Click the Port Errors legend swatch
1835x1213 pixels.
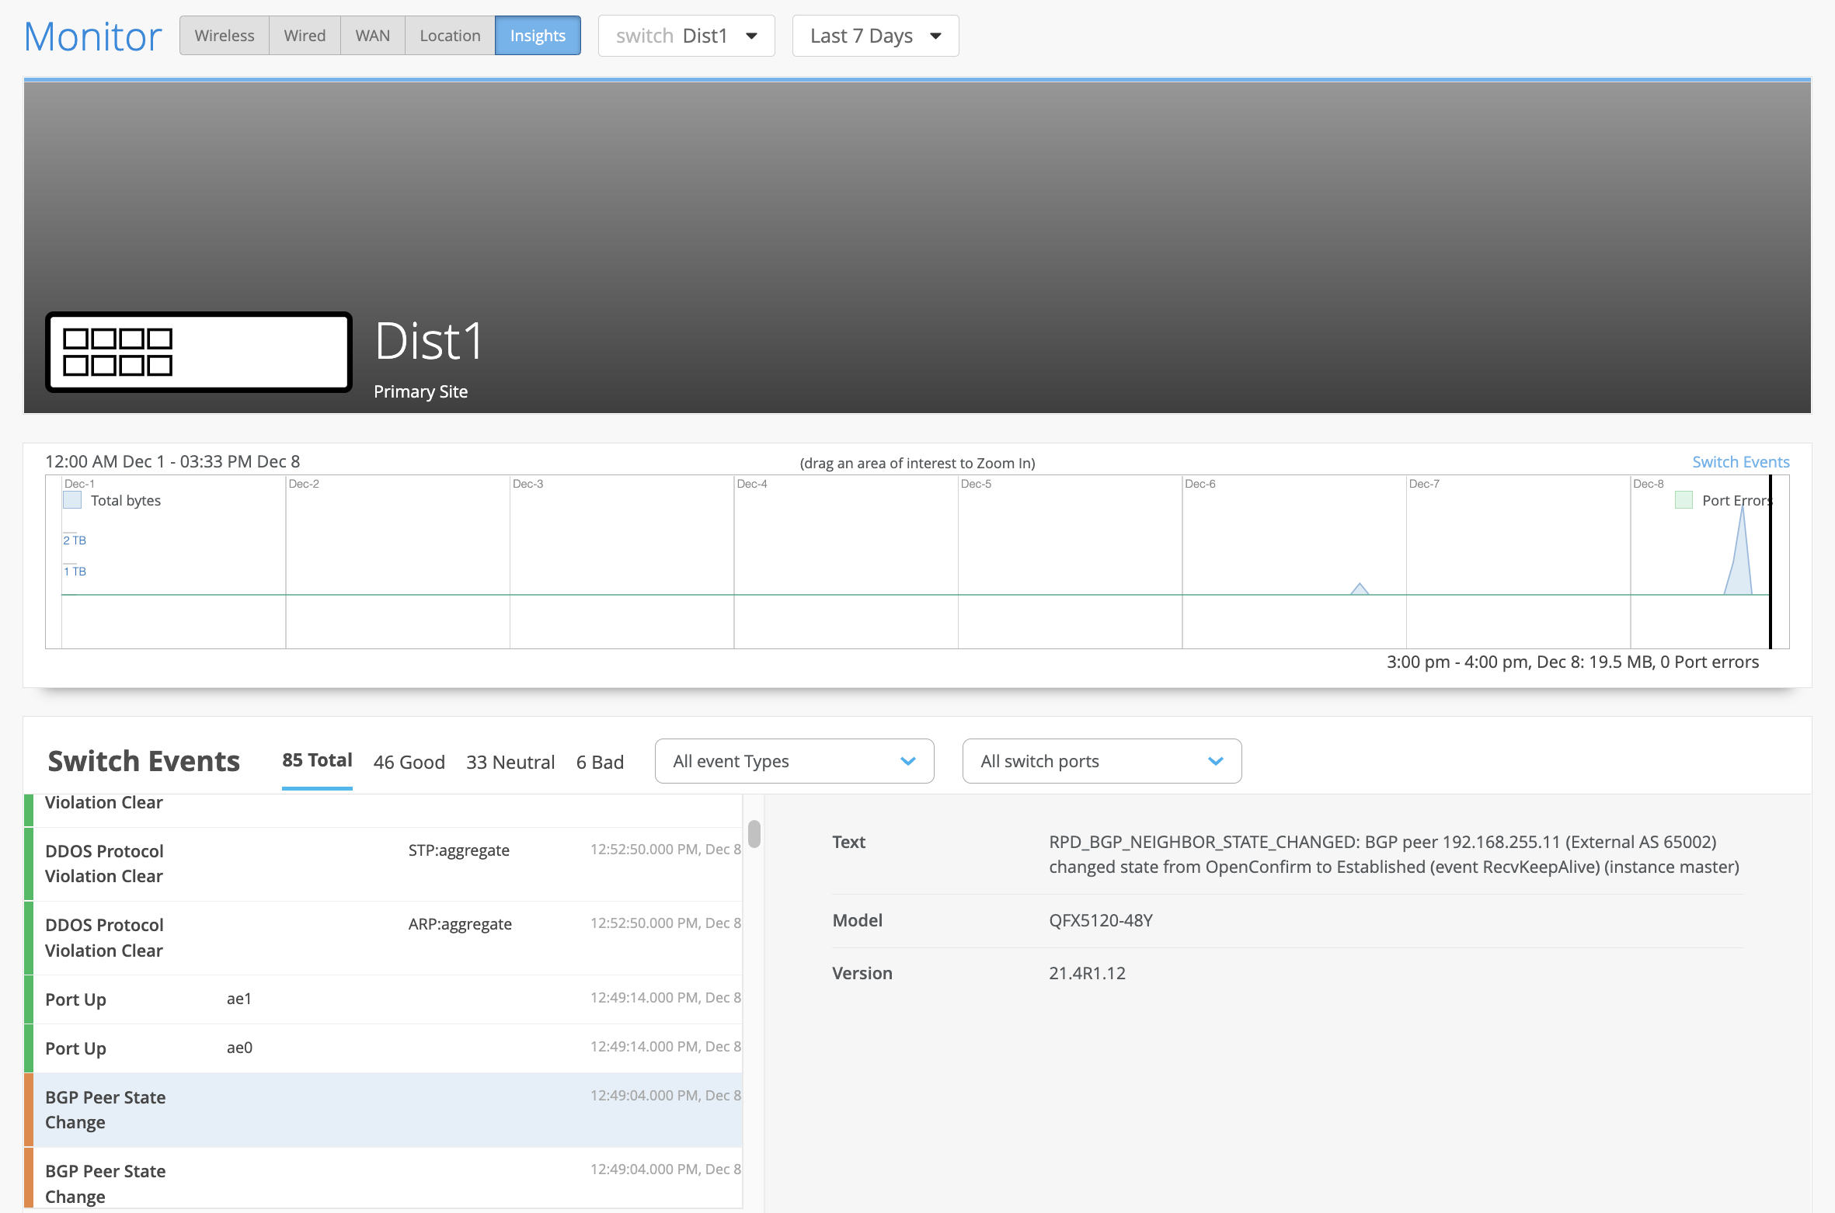pos(1684,500)
